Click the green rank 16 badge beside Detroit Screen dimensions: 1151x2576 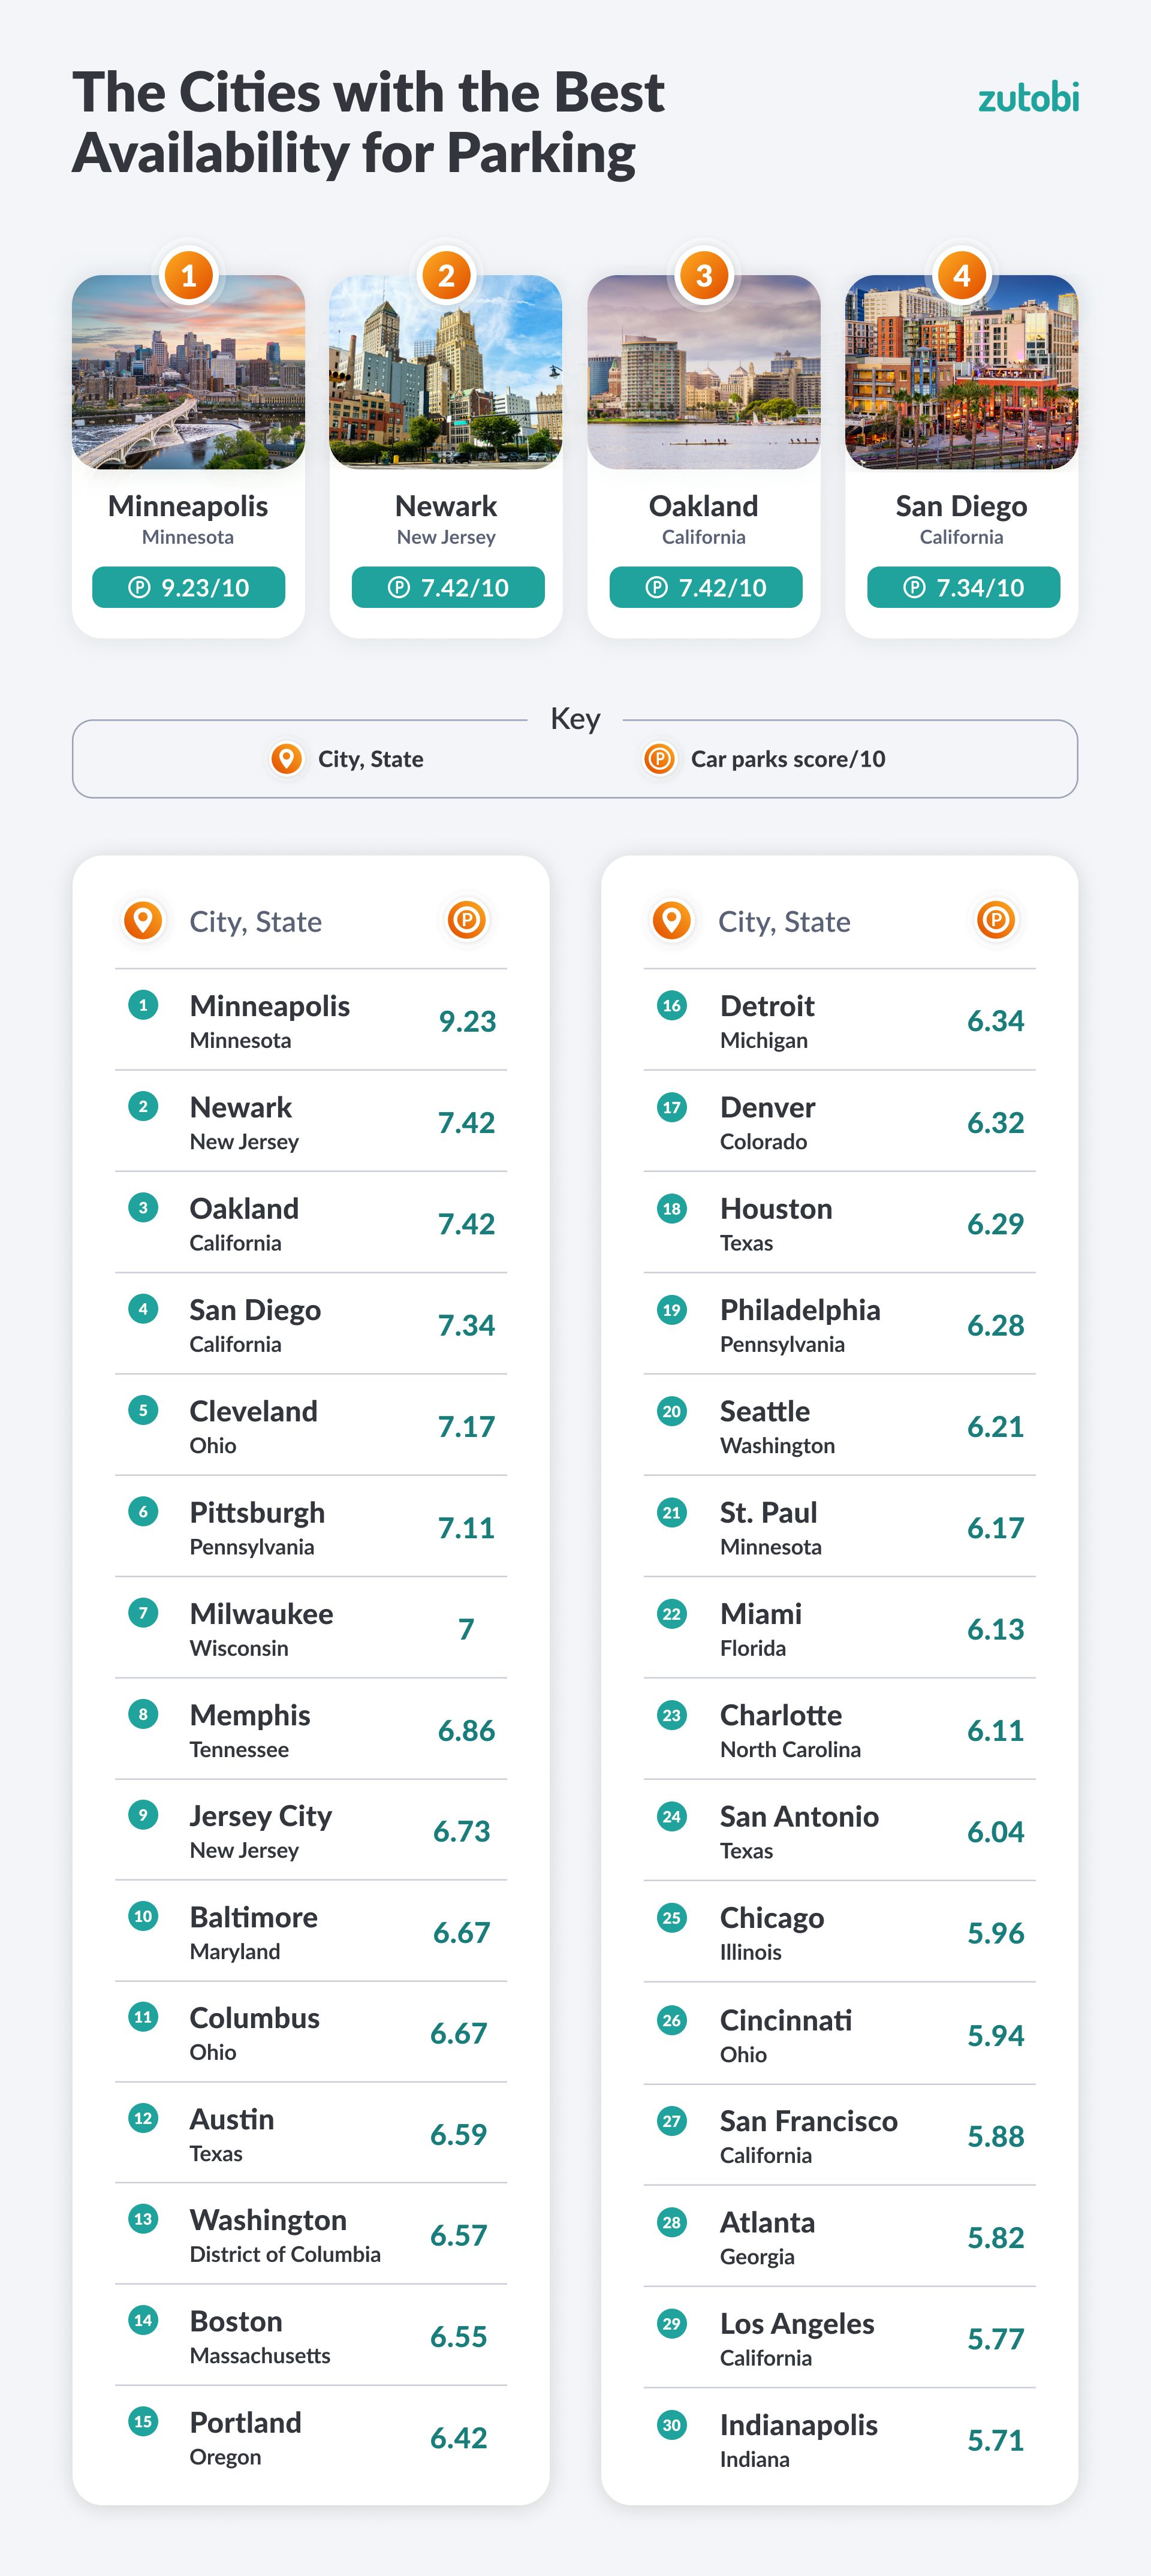coord(672,1006)
